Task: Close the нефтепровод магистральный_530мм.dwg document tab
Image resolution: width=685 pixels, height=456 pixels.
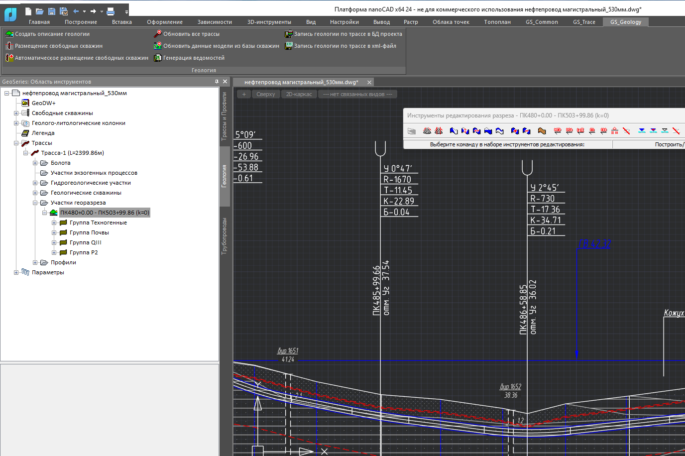Action: click(x=369, y=82)
